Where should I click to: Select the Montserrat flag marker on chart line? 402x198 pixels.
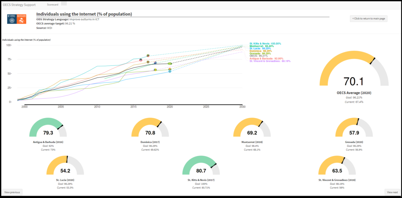155,63
